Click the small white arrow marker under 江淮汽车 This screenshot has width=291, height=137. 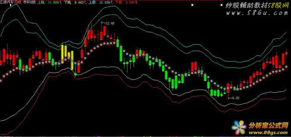tap(11, 5)
